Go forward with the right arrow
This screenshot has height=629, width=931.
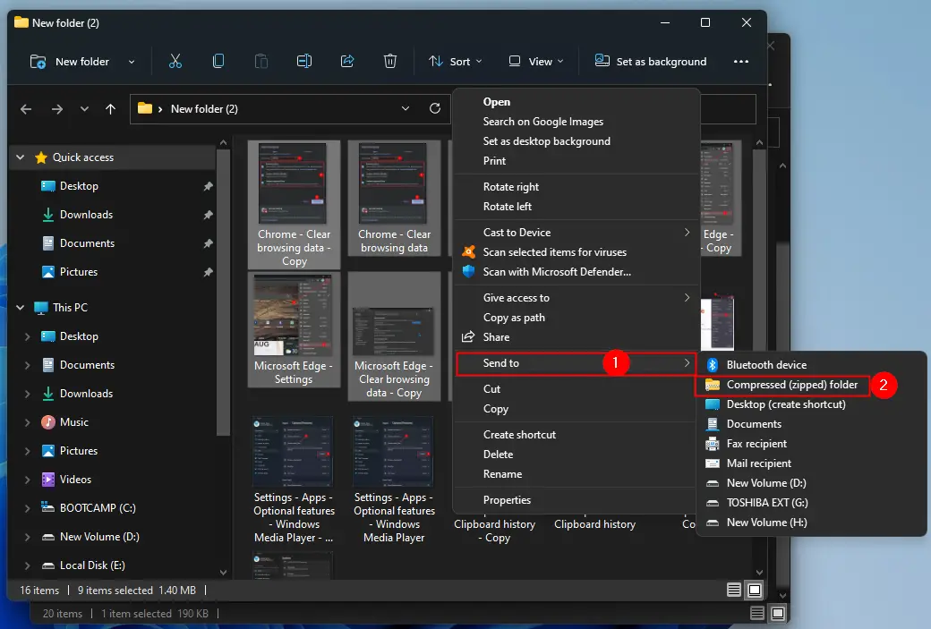[x=57, y=109]
